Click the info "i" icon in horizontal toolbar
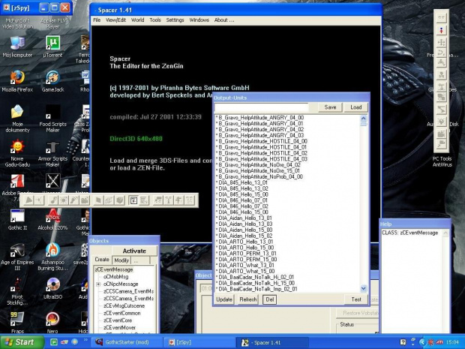 point(169,200)
